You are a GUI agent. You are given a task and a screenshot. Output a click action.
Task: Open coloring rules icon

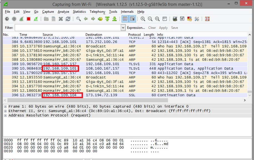coord(189,19)
